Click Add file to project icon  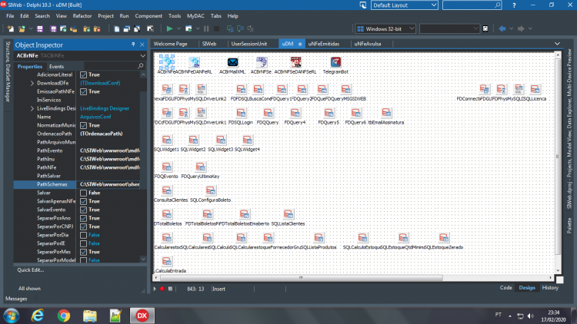tap(87, 28)
